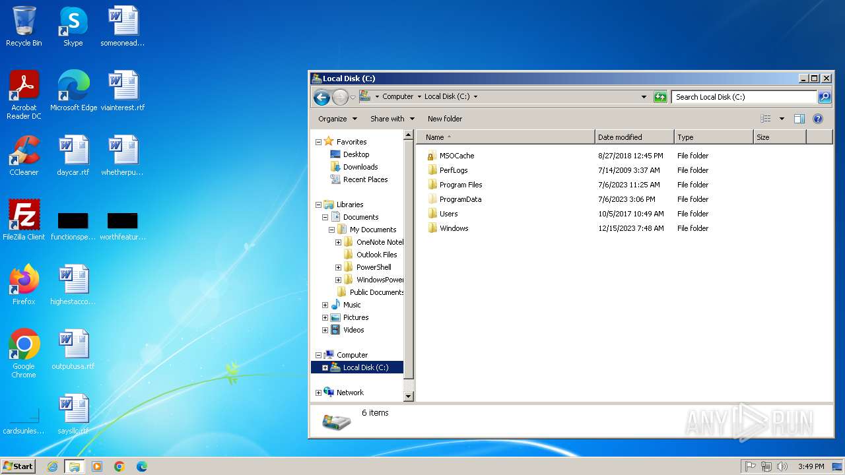Select the ProgramData folder

tap(460, 199)
